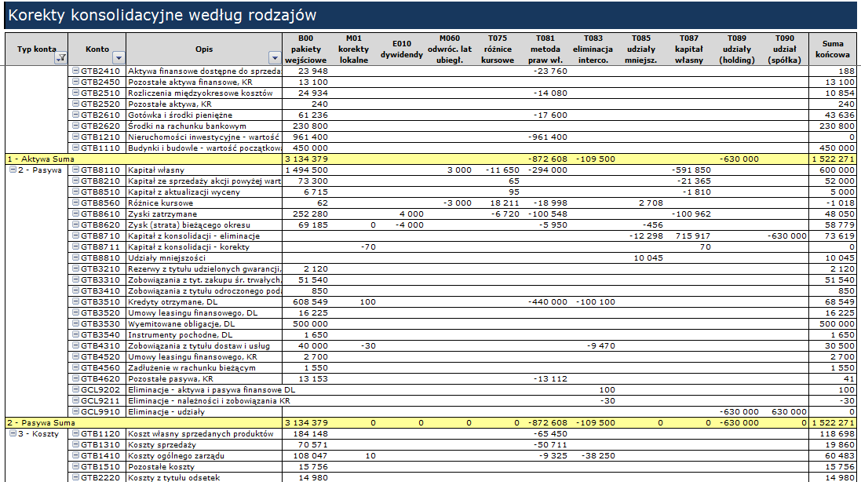Screen dimensions: 861x482
Task: Collapse the GTB3510 Kredyty otrzymane row
Action: click(76, 301)
